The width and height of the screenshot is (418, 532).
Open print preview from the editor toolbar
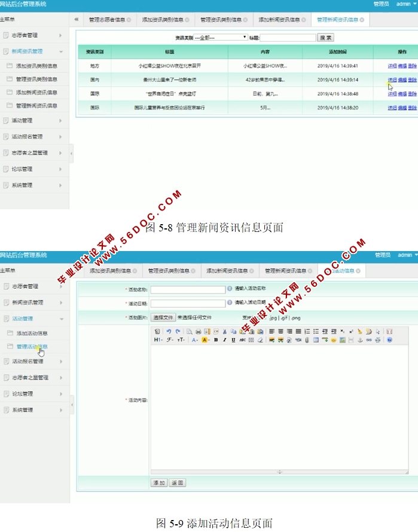(x=190, y=332)
